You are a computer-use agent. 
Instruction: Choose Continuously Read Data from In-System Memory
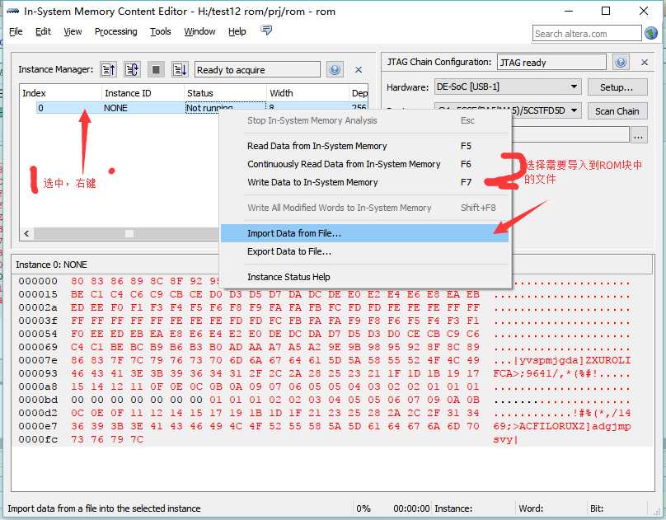point(364,164)
